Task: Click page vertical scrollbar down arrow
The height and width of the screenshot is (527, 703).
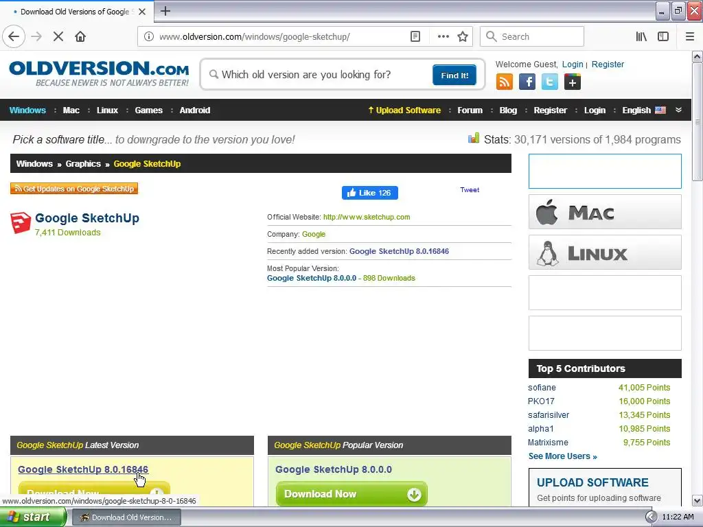Action: pos(698,500)
